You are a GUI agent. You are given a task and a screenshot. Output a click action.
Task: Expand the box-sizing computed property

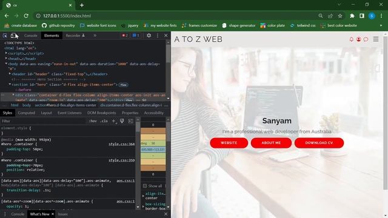point(143,206)
